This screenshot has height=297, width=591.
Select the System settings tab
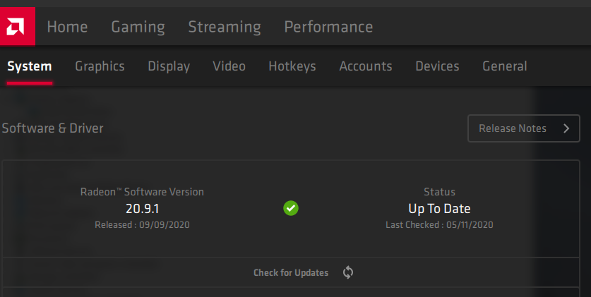30,66
